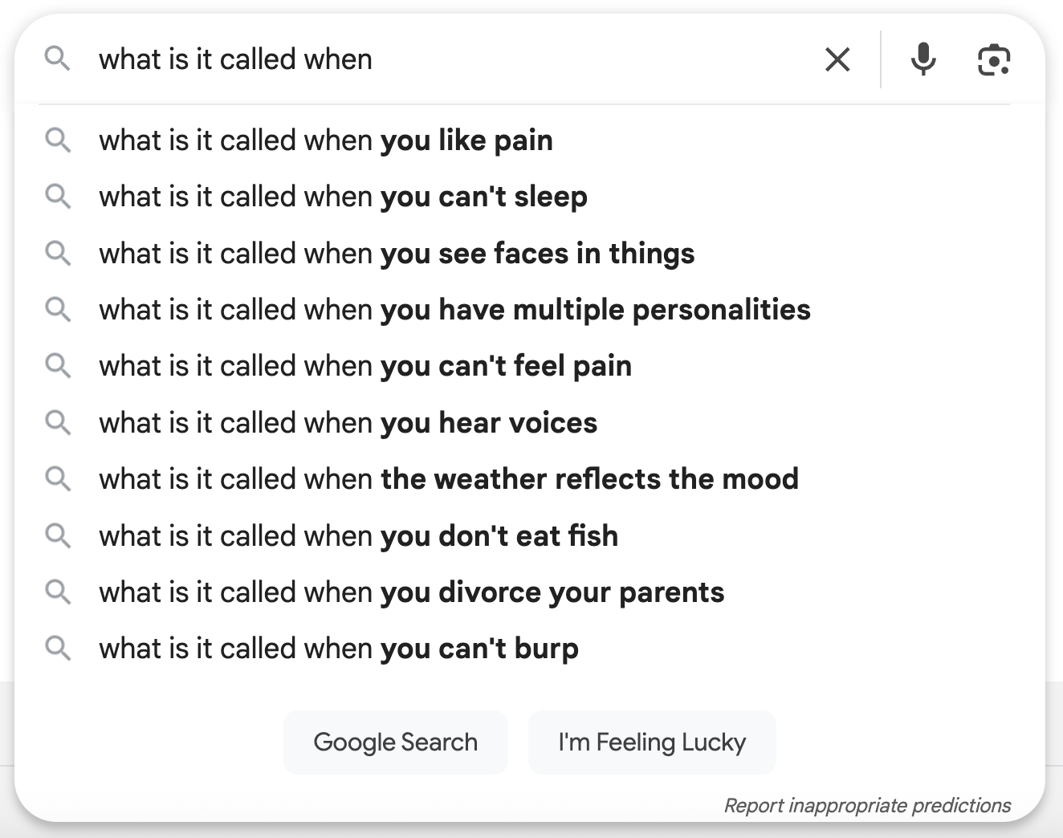Select 'the weather reflects the mood' suggestion
Viewport: 1063px width, 838px height.
[x=530, y=478]
